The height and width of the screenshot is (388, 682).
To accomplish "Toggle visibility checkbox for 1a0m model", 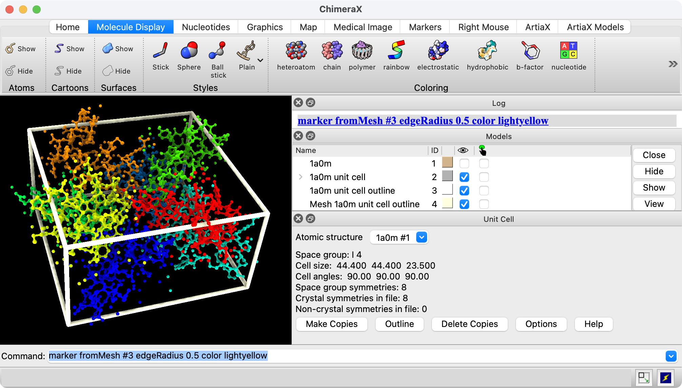I will [464, 163].
